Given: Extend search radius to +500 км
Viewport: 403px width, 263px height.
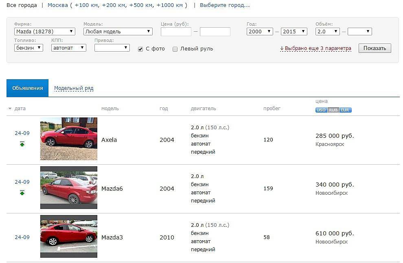Looking at the screenshot, I should [142, 5].
